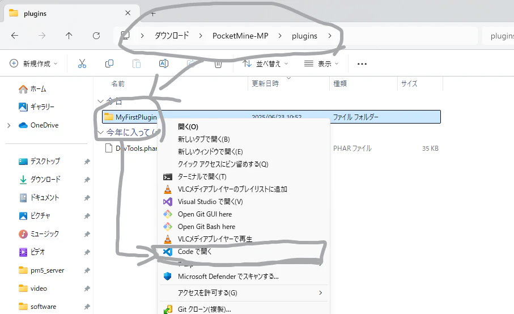Click the Rename icon in toolbar
514x314 pixels.
pos(164,63)
